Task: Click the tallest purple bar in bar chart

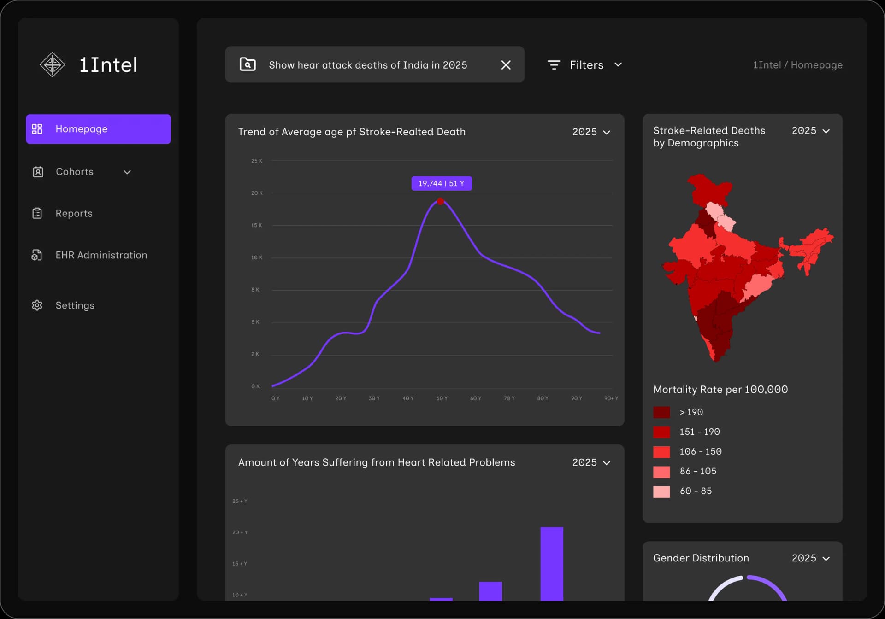Action: click(552, 564)
